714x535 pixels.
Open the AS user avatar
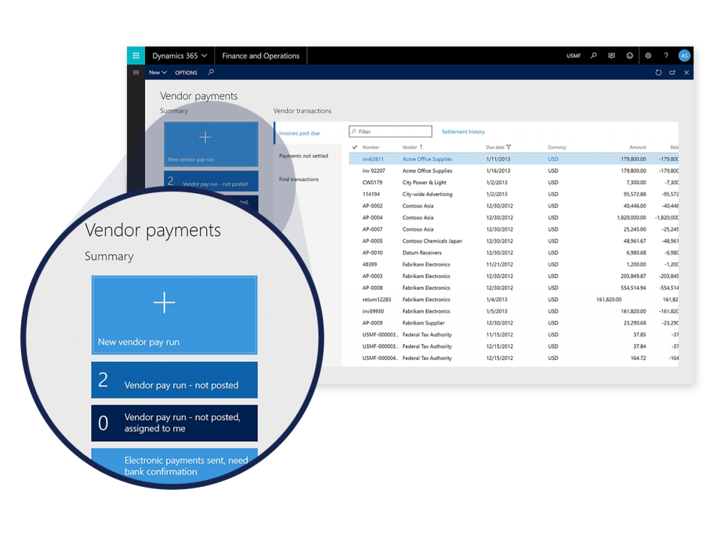click(684, 56)
